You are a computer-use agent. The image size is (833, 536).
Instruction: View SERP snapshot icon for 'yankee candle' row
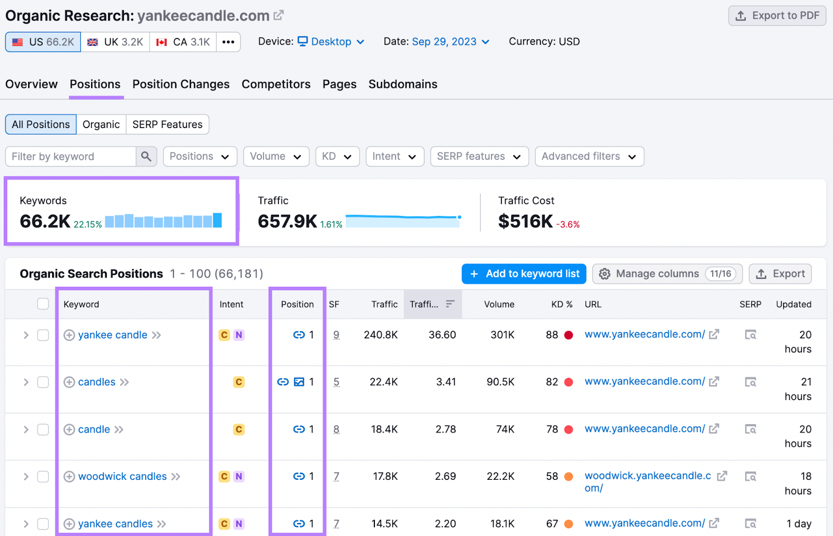[750, 335]
